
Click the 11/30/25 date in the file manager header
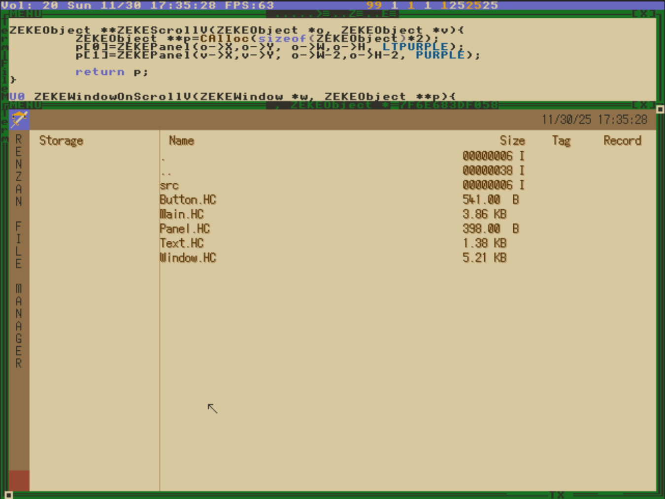(566, 120)
